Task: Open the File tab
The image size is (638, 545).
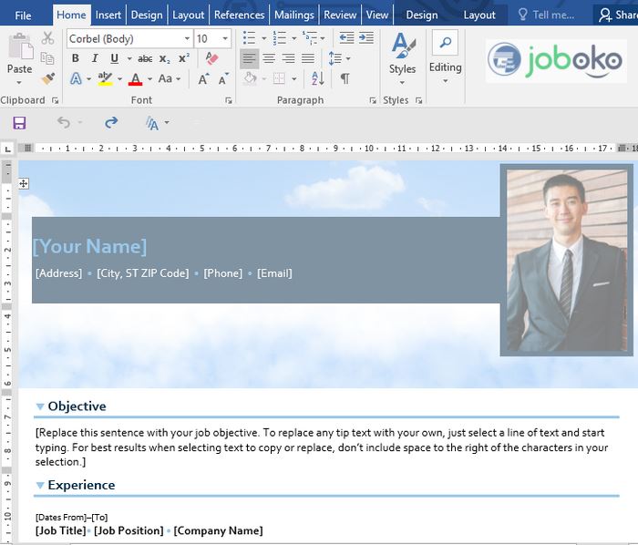Action: click(x=23, y=15)
